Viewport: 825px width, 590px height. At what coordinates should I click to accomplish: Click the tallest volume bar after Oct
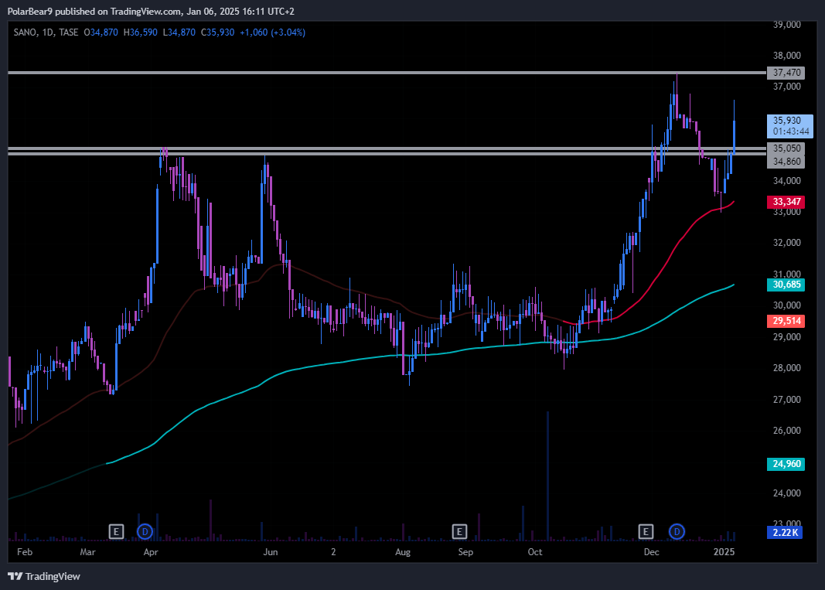(x=547, y=476)
